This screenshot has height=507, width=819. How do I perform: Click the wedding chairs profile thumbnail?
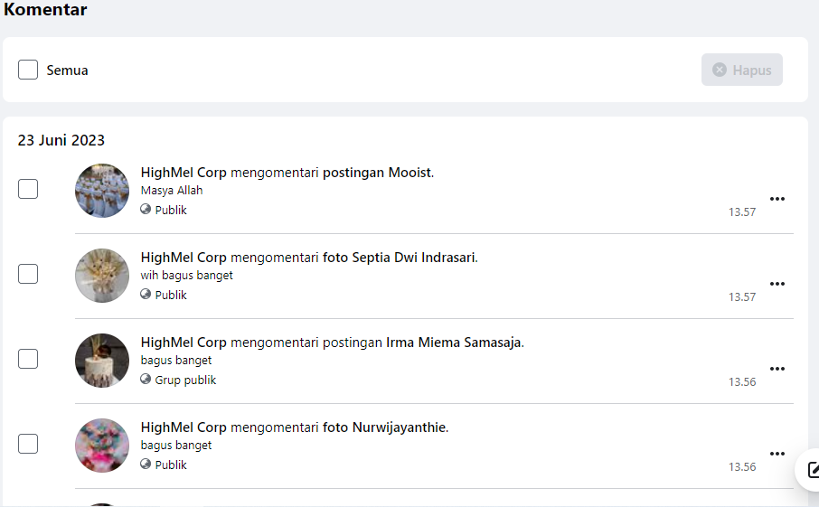(x=102, y=191)
